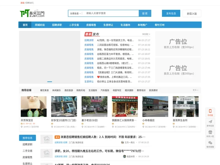Open the 小冉卷烟店 shop thumbnail
The width and height of the screenshot is (220, 165).
(x=155, y=107)
